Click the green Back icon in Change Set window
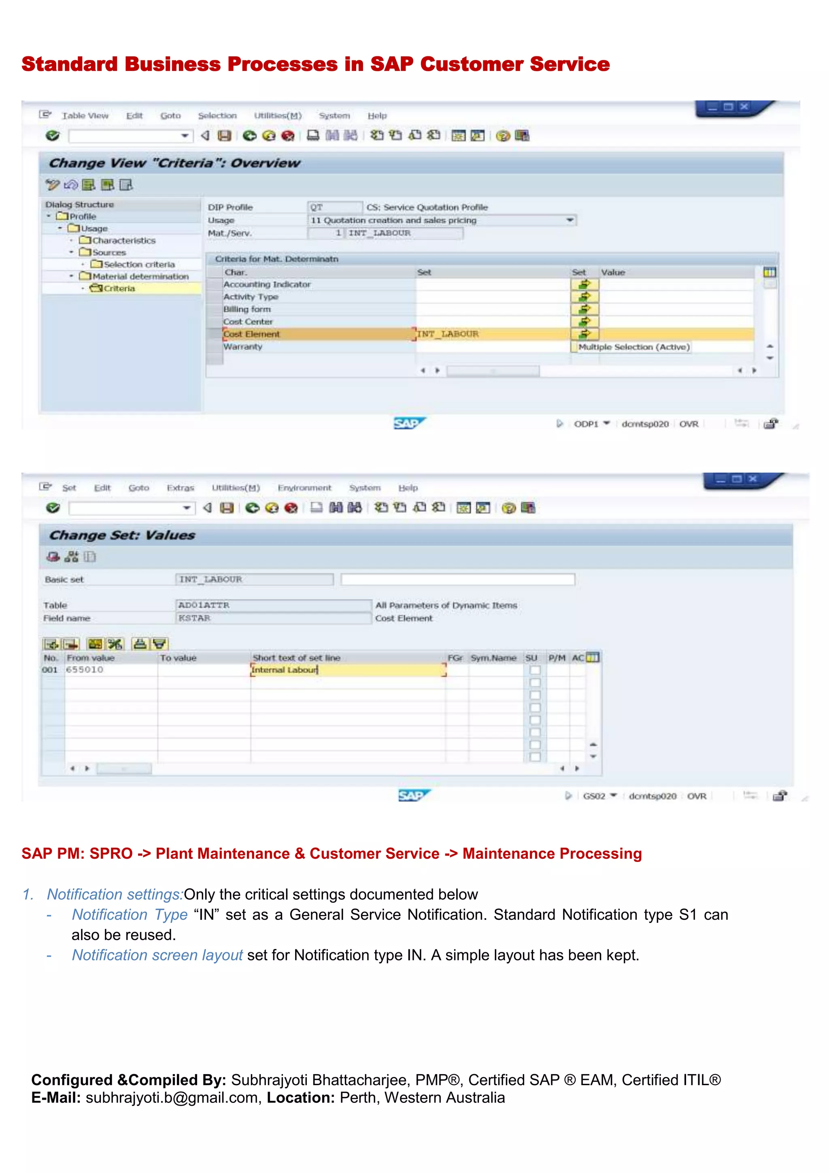 click(253, 508)
